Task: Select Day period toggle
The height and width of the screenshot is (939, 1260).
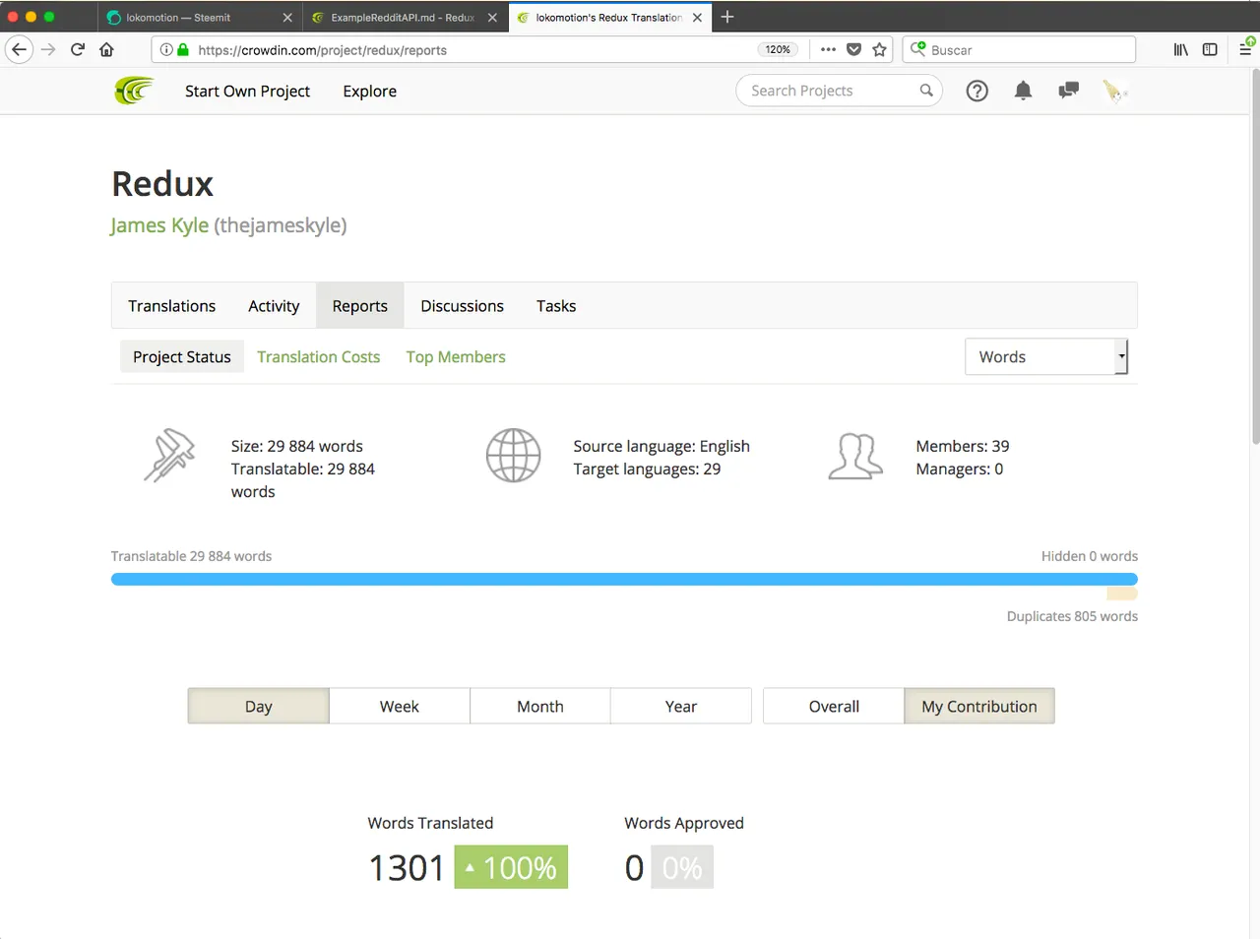Action: pos(258,706)
